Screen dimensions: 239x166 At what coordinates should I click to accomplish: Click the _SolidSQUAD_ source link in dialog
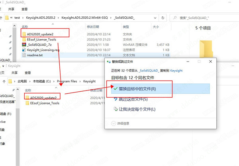(x=149, y=71)
